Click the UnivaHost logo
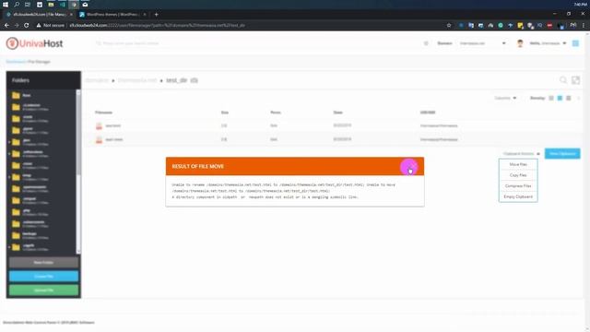 34,43
